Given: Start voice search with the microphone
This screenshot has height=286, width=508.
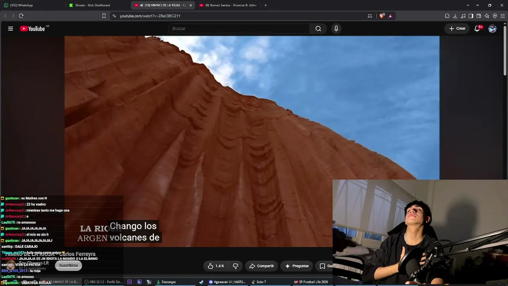Looking at the screenshot, I should (336, 29).
